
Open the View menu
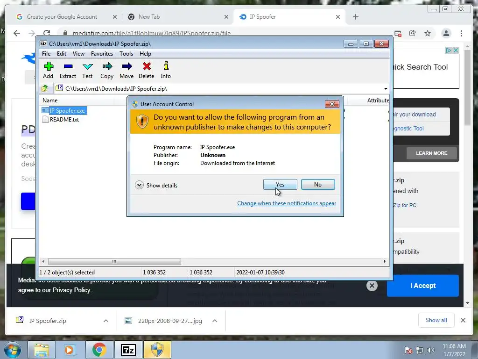pyautogui.click(x=78, y=54)
